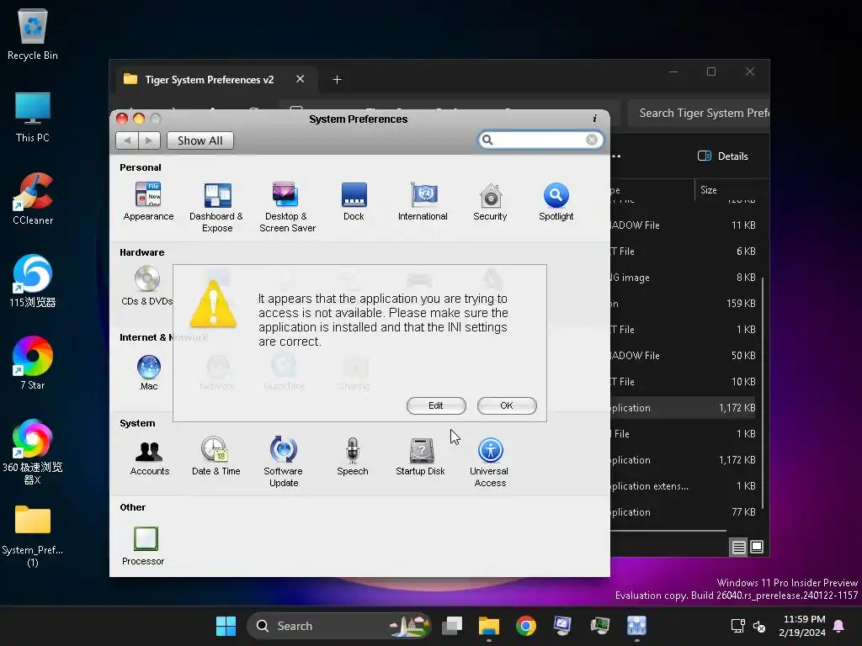Click the Show All button
Viewport: 862px width, 646px height.
click(200, 140)
